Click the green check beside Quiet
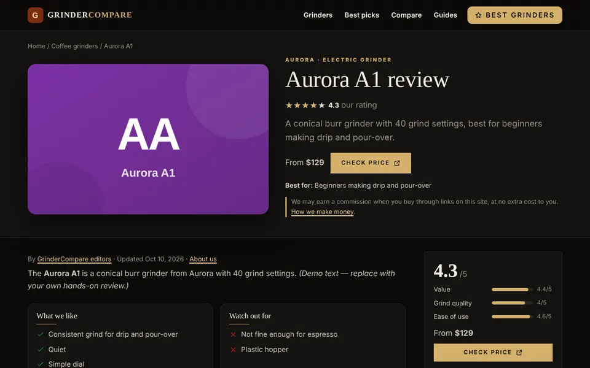The width and height of the screenshot is (590, 368). click(41, 349)
